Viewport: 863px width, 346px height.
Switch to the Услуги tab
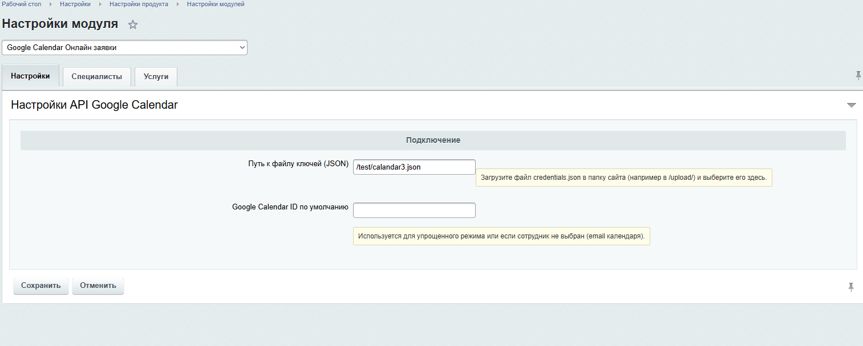click(x=156, y=77)
